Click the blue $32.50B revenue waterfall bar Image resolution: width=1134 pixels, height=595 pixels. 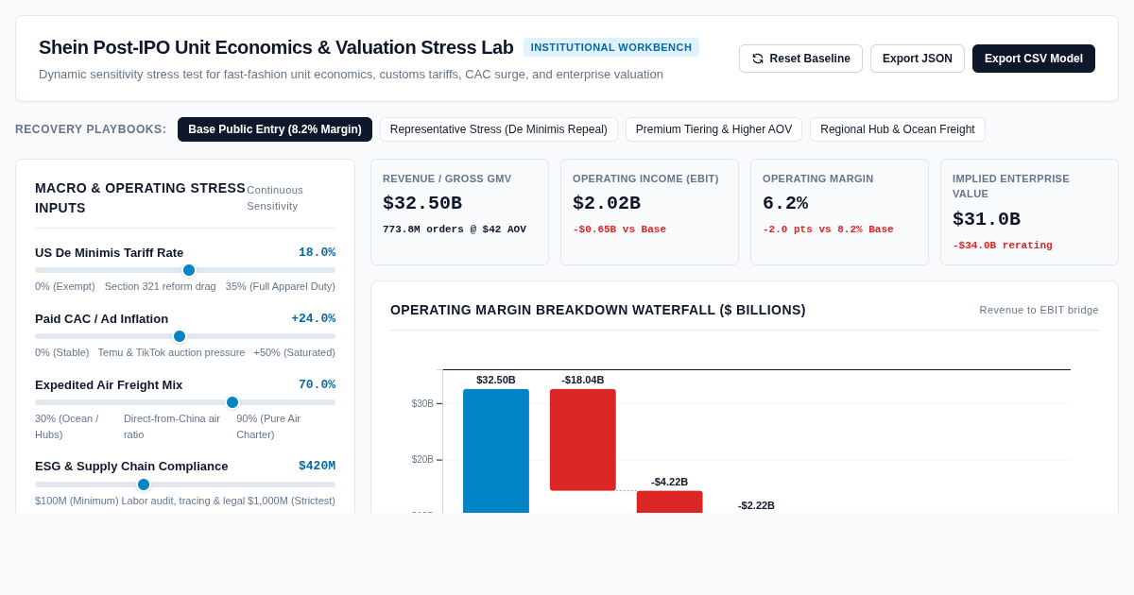click(496, 450)
